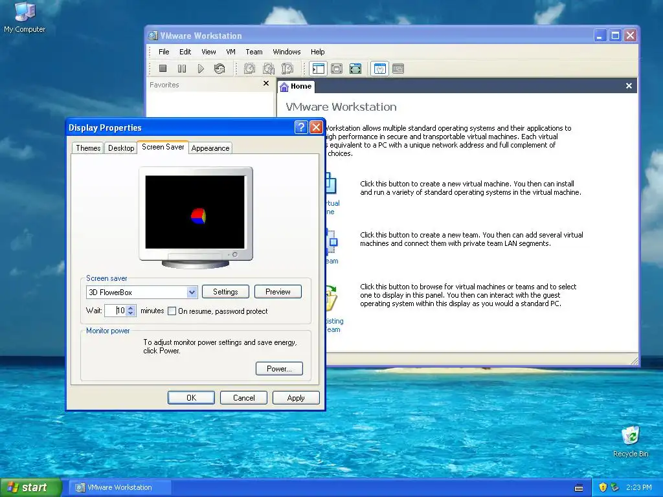Click the VMware window resize grip
Screen dimensions: 663x497
(635, 360)
